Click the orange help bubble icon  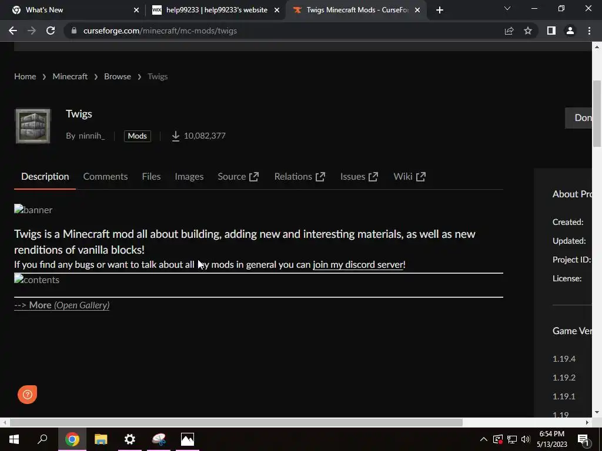(x=27, y=394)
